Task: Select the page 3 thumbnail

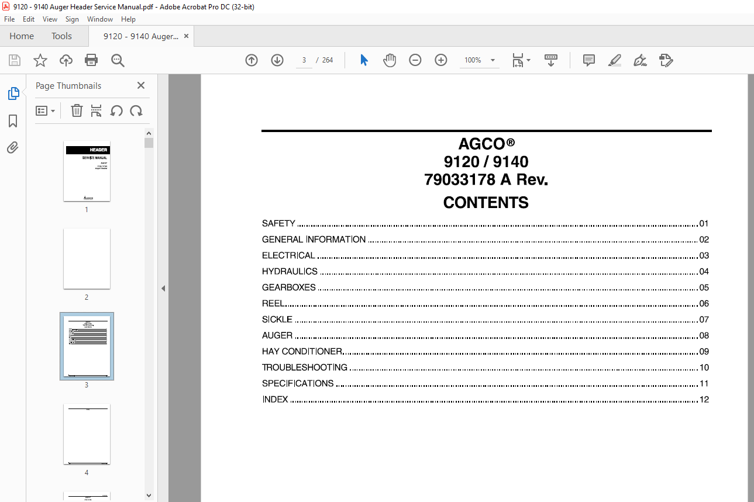Action: tap(87, 347)
